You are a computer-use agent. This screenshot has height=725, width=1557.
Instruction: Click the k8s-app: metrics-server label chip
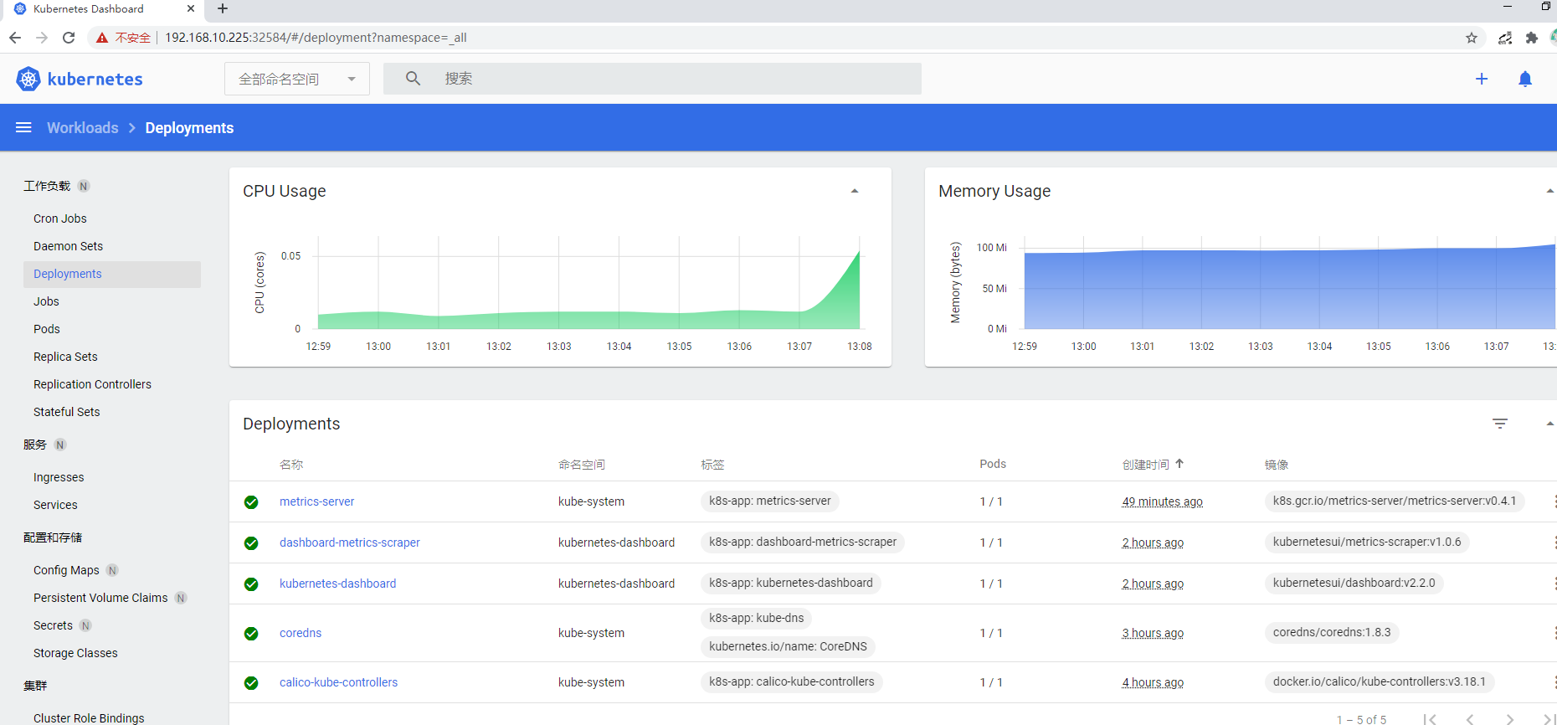pos(770,501)
